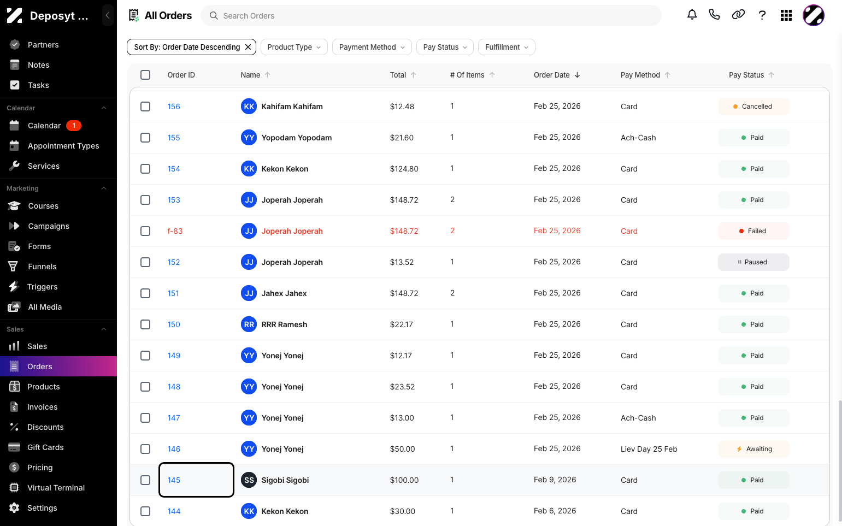
Task: Select the checkbox for order 144
Action: [x=145, y=511]
